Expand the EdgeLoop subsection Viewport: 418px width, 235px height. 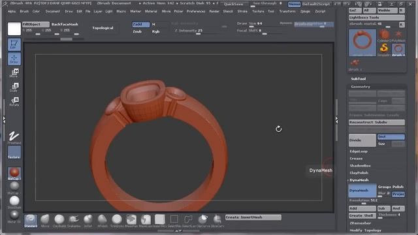(x=359, y=151)
